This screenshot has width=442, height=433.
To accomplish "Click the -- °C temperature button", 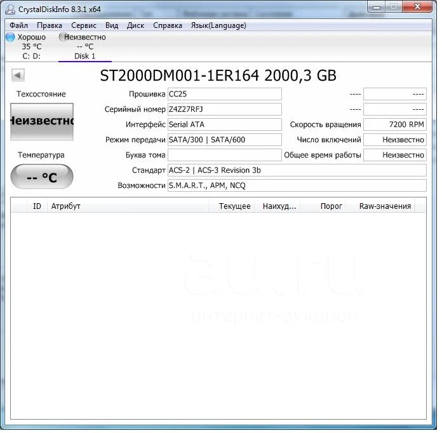I will [x=42, y=177].
